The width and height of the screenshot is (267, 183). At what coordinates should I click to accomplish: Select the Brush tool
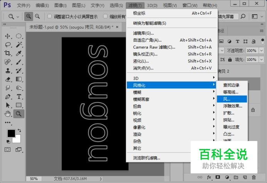(19, 62)
